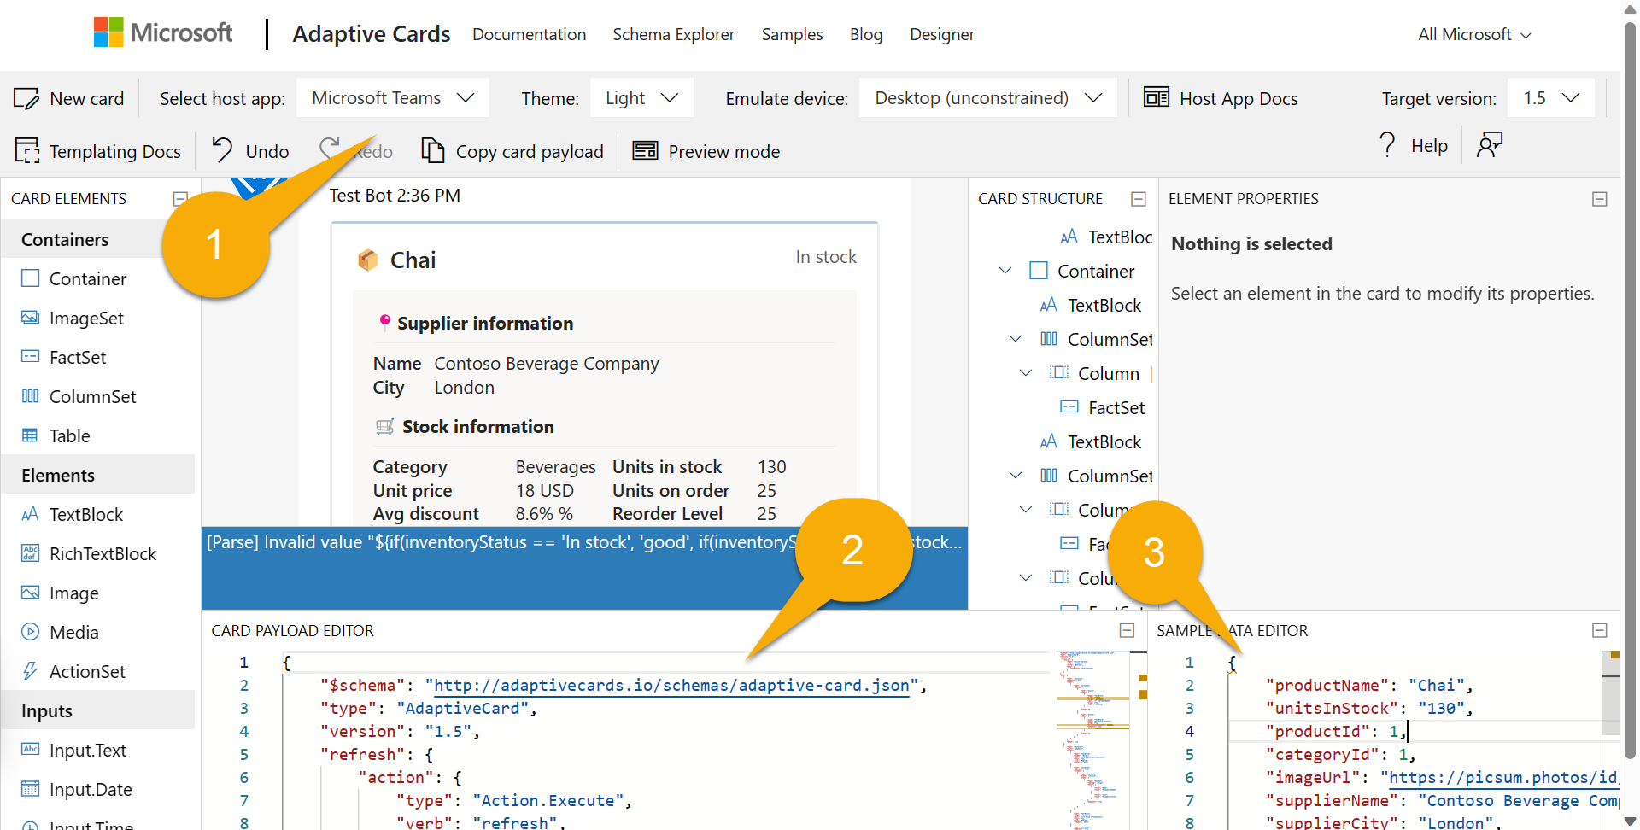Click the Undo button
Screen dimensions: 1640x830
click(250, 151)
